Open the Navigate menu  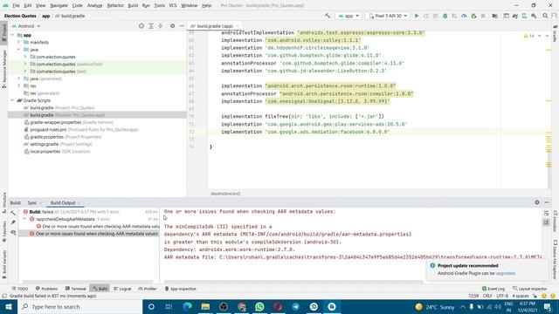(x=59, y=5)
